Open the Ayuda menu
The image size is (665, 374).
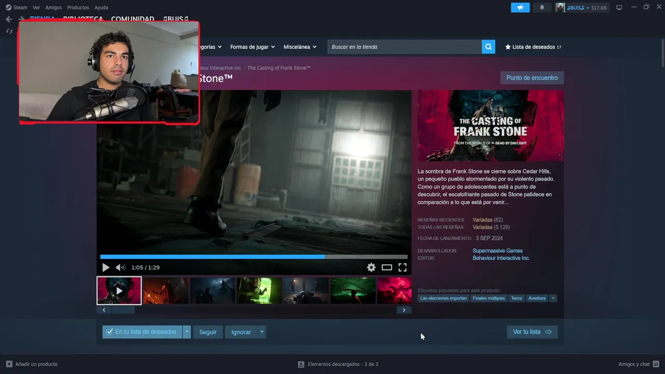click(x=101, y=8)
